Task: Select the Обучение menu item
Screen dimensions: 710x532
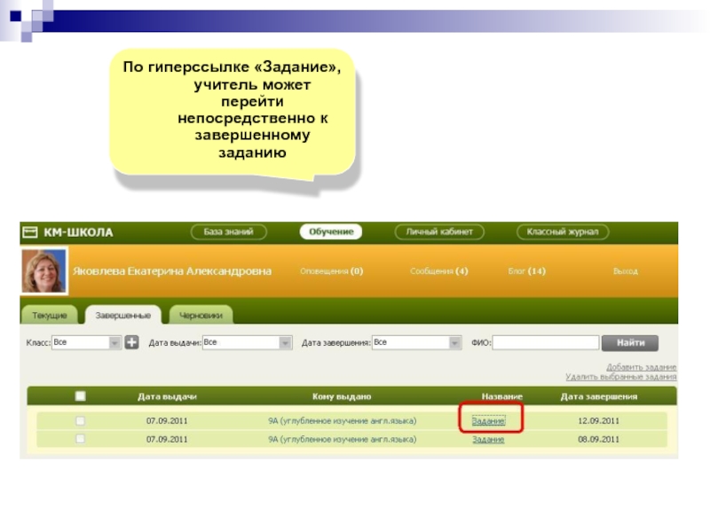Action: (x=331, y=231)
